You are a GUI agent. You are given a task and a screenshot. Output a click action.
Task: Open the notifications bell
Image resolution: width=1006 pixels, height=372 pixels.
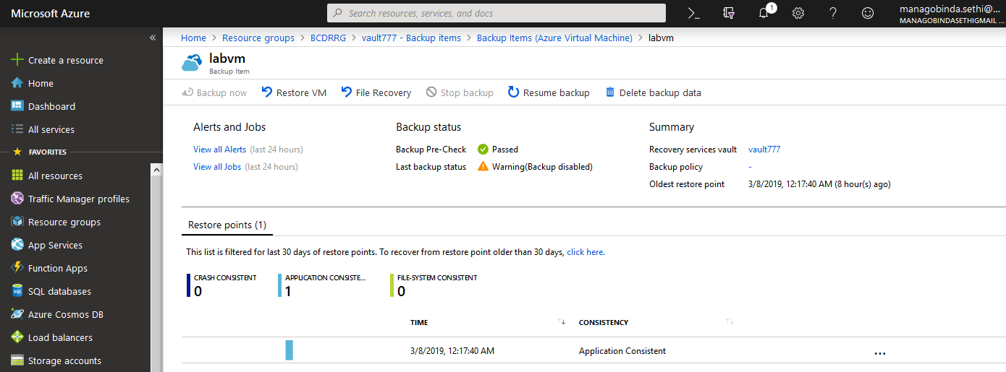click(x=764, y=13)
